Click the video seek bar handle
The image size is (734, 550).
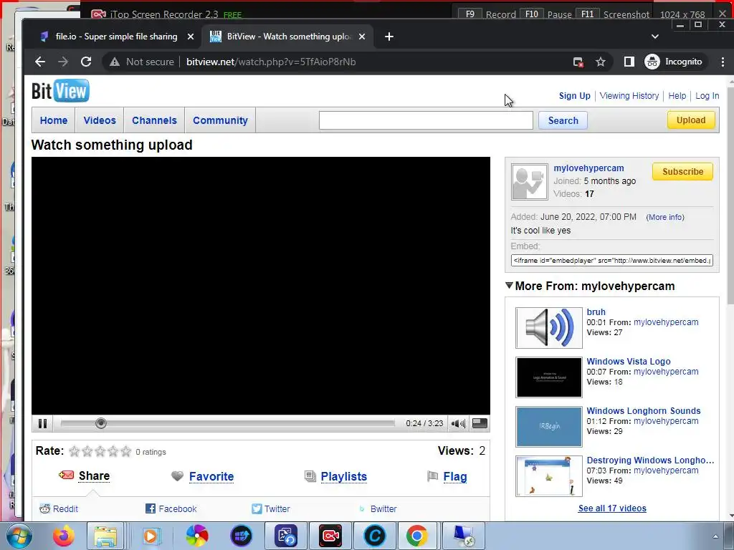(100, 423)
